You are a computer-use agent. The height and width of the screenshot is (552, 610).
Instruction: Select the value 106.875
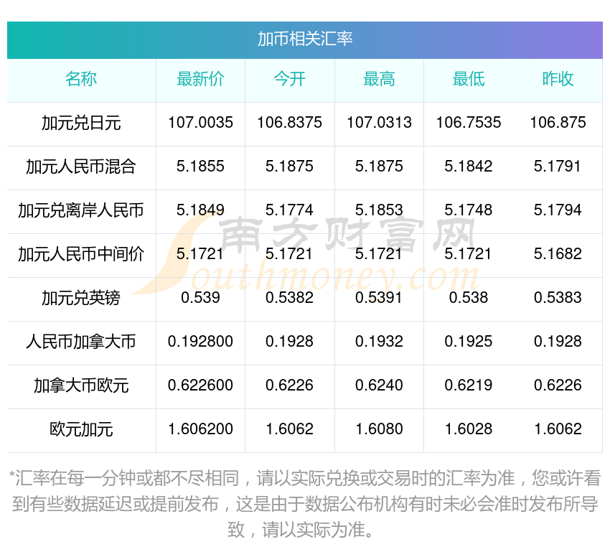click(558, 123)
